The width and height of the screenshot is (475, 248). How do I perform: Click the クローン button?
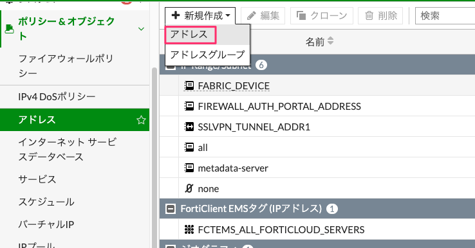(322, 15)
